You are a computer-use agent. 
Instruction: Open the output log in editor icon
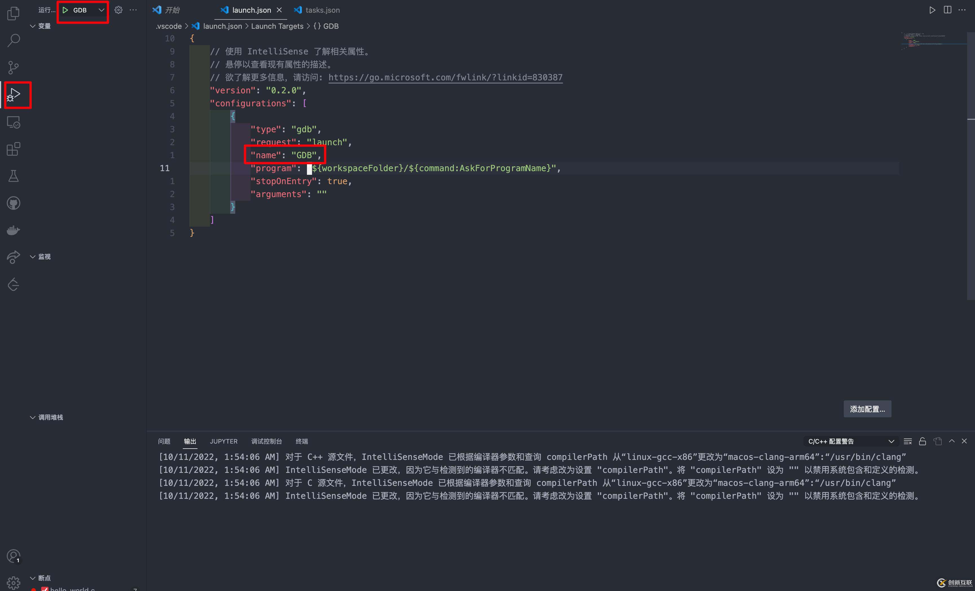(937, 441)
